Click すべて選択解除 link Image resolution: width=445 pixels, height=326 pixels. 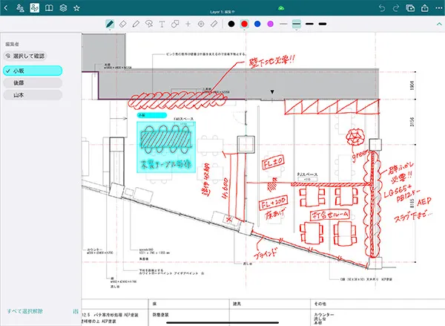tap(25, 311)
